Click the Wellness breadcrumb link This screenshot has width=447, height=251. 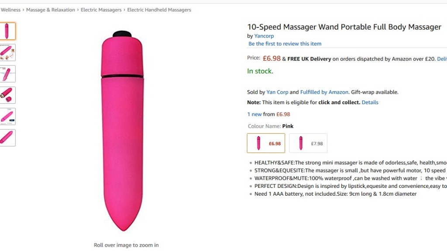click(x=10, y=10)
